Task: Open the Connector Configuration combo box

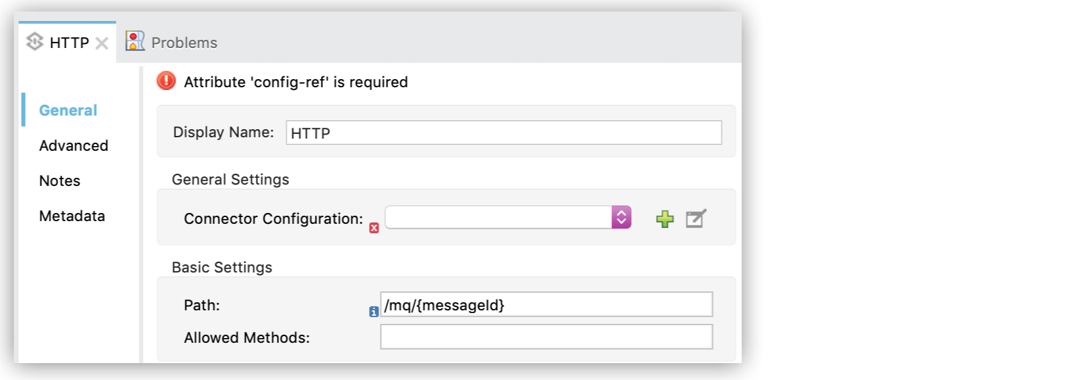Action: 499,217
